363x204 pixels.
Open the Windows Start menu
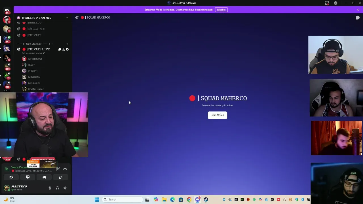pos(97,199)
